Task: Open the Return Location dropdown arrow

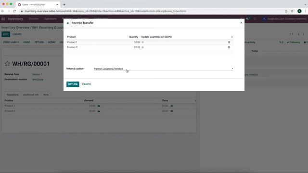Action: pyautogui.click(x=232, y=69)
